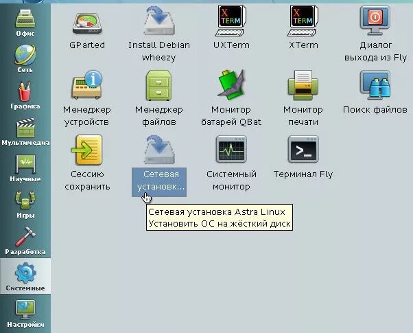Open Диалог выхода из Fly
This screenshot has height=333, width=413.
click(x=375, y=34)
